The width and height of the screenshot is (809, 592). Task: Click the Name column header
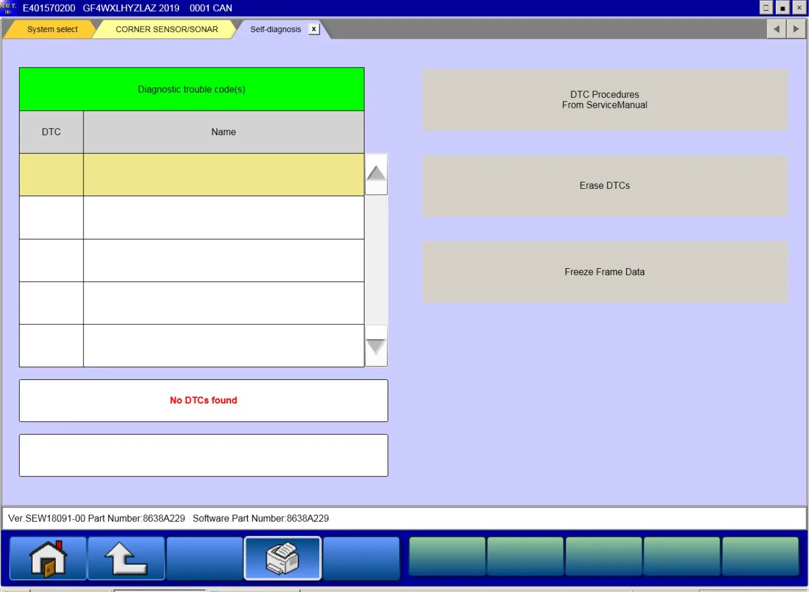click(224, 132)
